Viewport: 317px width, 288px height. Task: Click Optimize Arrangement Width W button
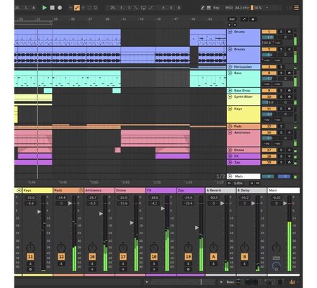point(257,183)
